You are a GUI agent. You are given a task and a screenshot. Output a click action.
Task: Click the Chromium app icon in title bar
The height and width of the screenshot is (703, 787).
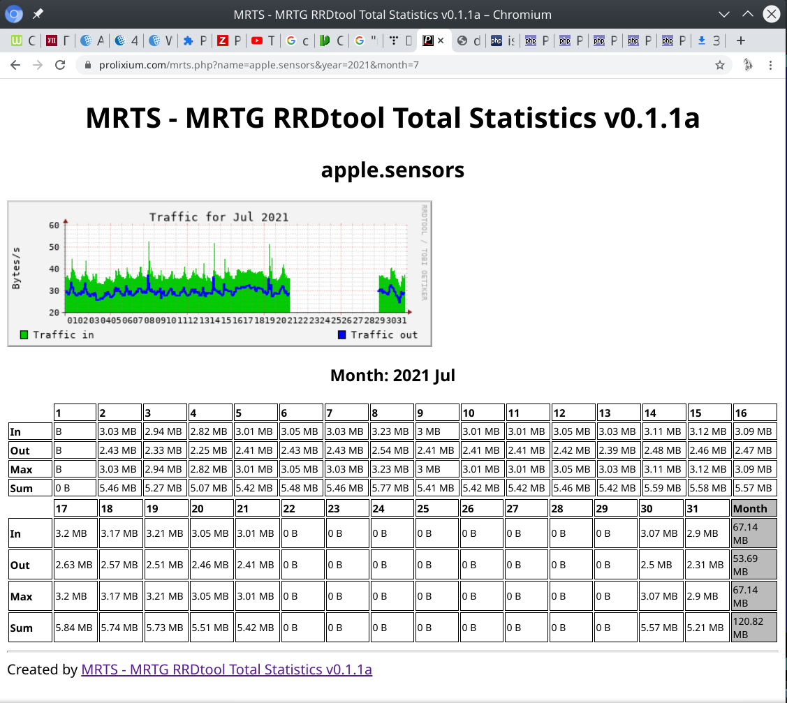click(x=14, y=14)
